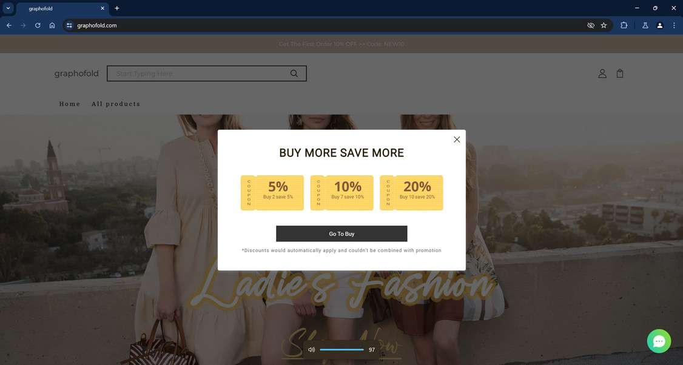The height and width of the screenshot is (365, 683).
Task: Click the Go To Buy button
Action: coord(341,234)
